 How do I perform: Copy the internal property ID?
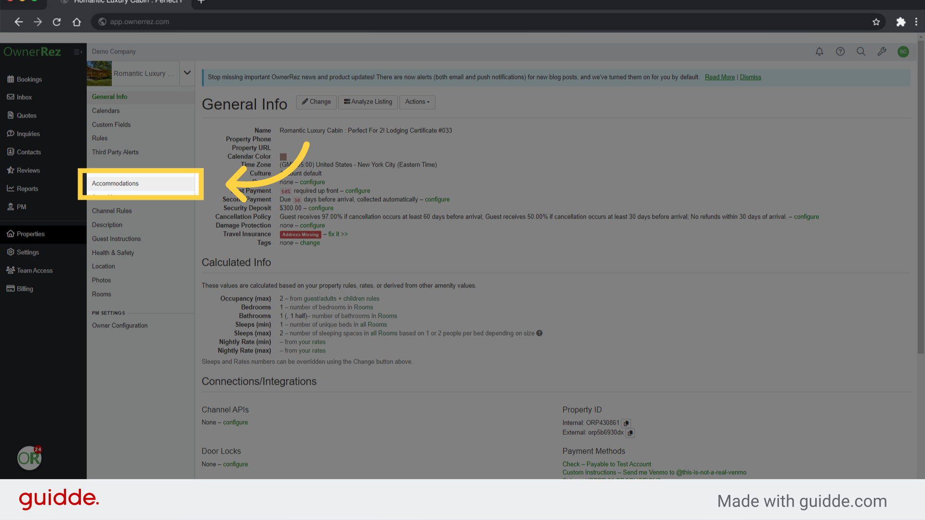[626, 423]
